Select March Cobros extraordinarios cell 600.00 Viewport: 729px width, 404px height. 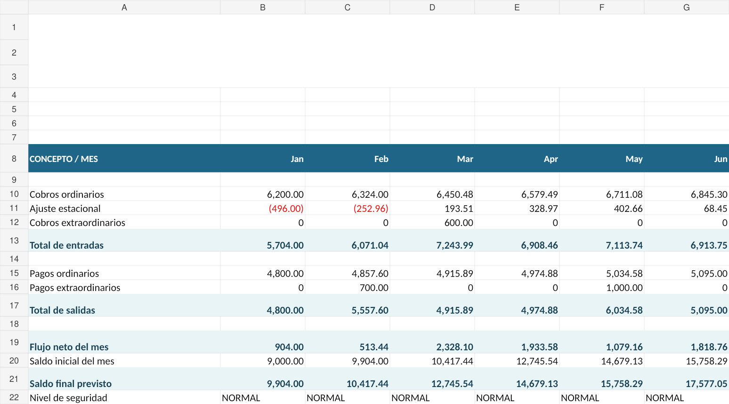coord(432,222)
